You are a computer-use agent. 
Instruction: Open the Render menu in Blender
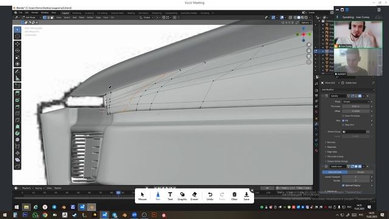click(35, 13)
